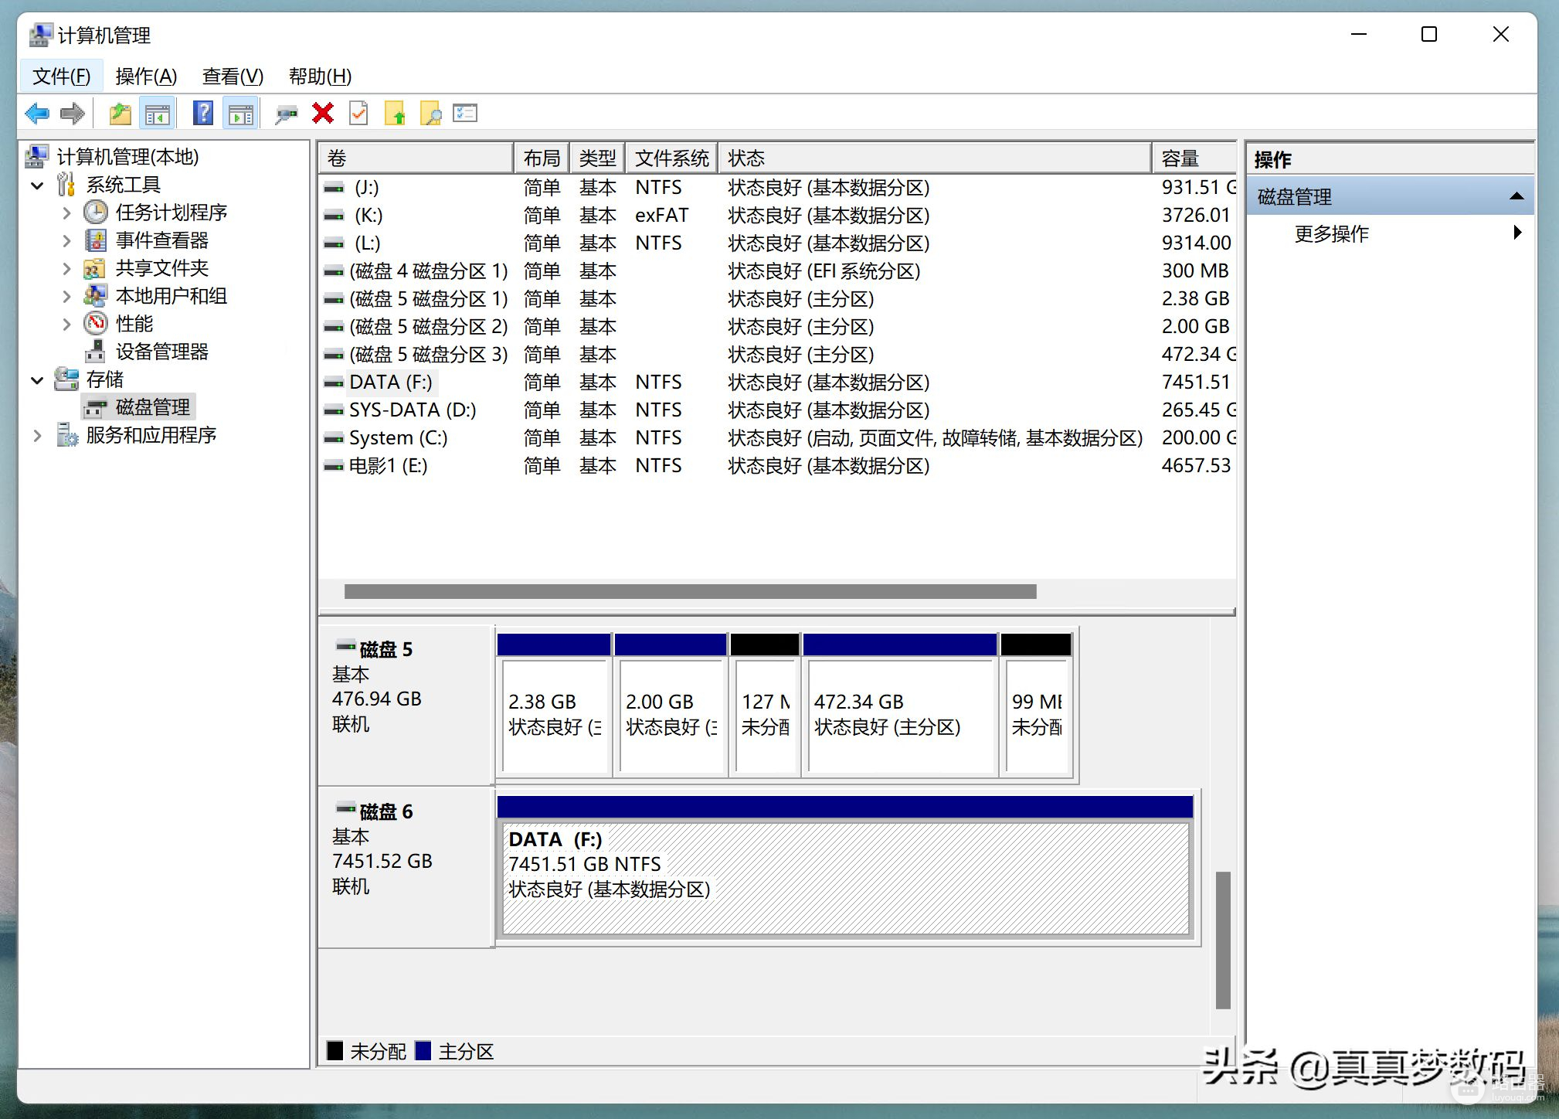The width and height of the screenshot is (1559, 1119).
Task: Click the Up one level folder icon
Action: pyautogui.click(x=120, y=114)
